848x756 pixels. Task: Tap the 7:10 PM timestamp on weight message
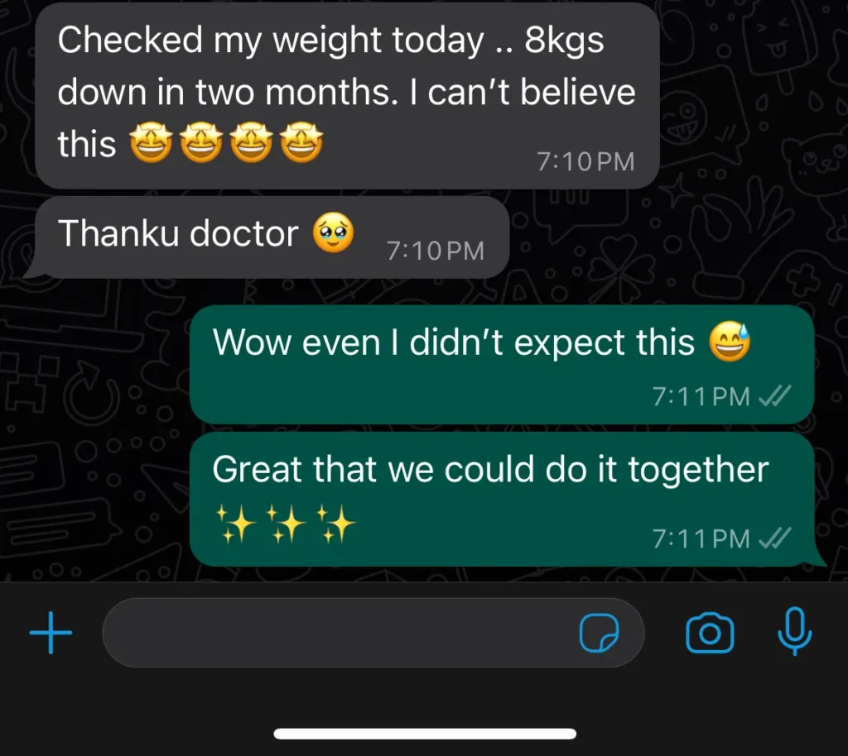point(585,161)
